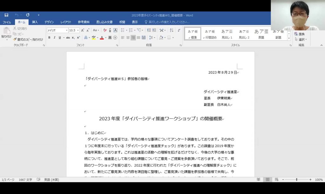Toggle strikethrough text formatting
The height and width of the screenshot is (194, 325).
point(68,38)
